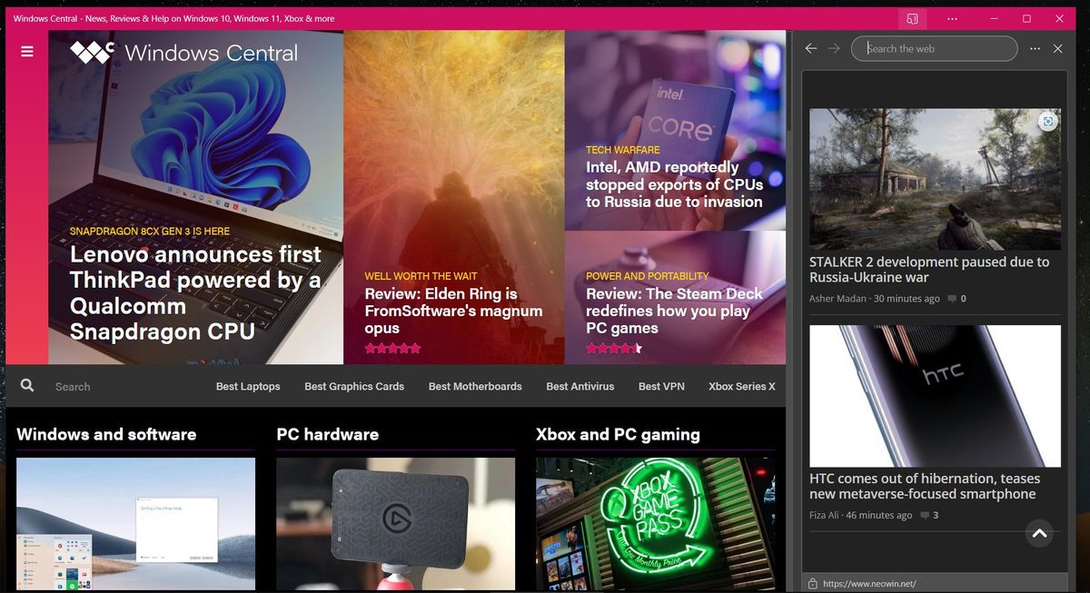This screenshot has width=1090, height=593.
Task: Click the forward arrow in the sidebar panel
Action: 834,48
